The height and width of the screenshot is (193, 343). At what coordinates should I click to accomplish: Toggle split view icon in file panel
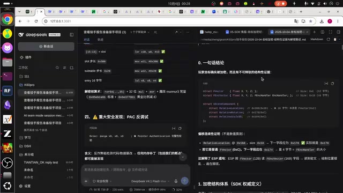pos(323,32)
